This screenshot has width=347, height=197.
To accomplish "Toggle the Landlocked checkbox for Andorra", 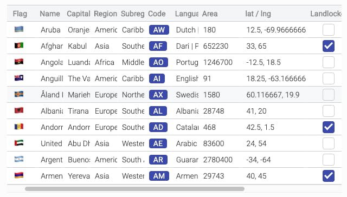I will click(329, 127).
